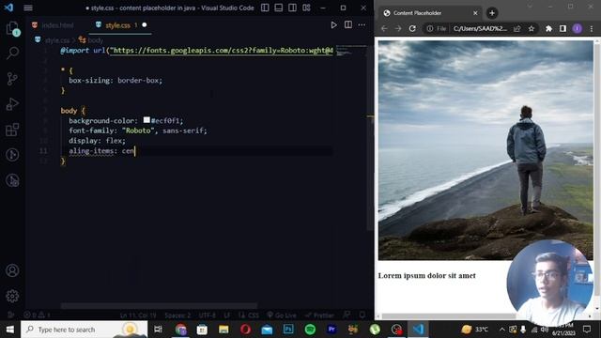
Task: Open the Google Fonts import URL link
Action: pos(222,50)
